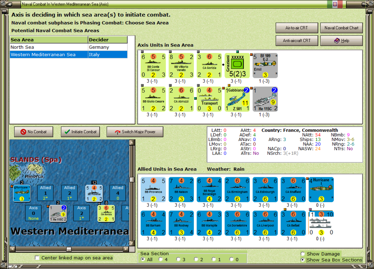This screenshot has width=374, height=269.
Task: Choose Show Sea Box Sections option
Action: point(303,260)
